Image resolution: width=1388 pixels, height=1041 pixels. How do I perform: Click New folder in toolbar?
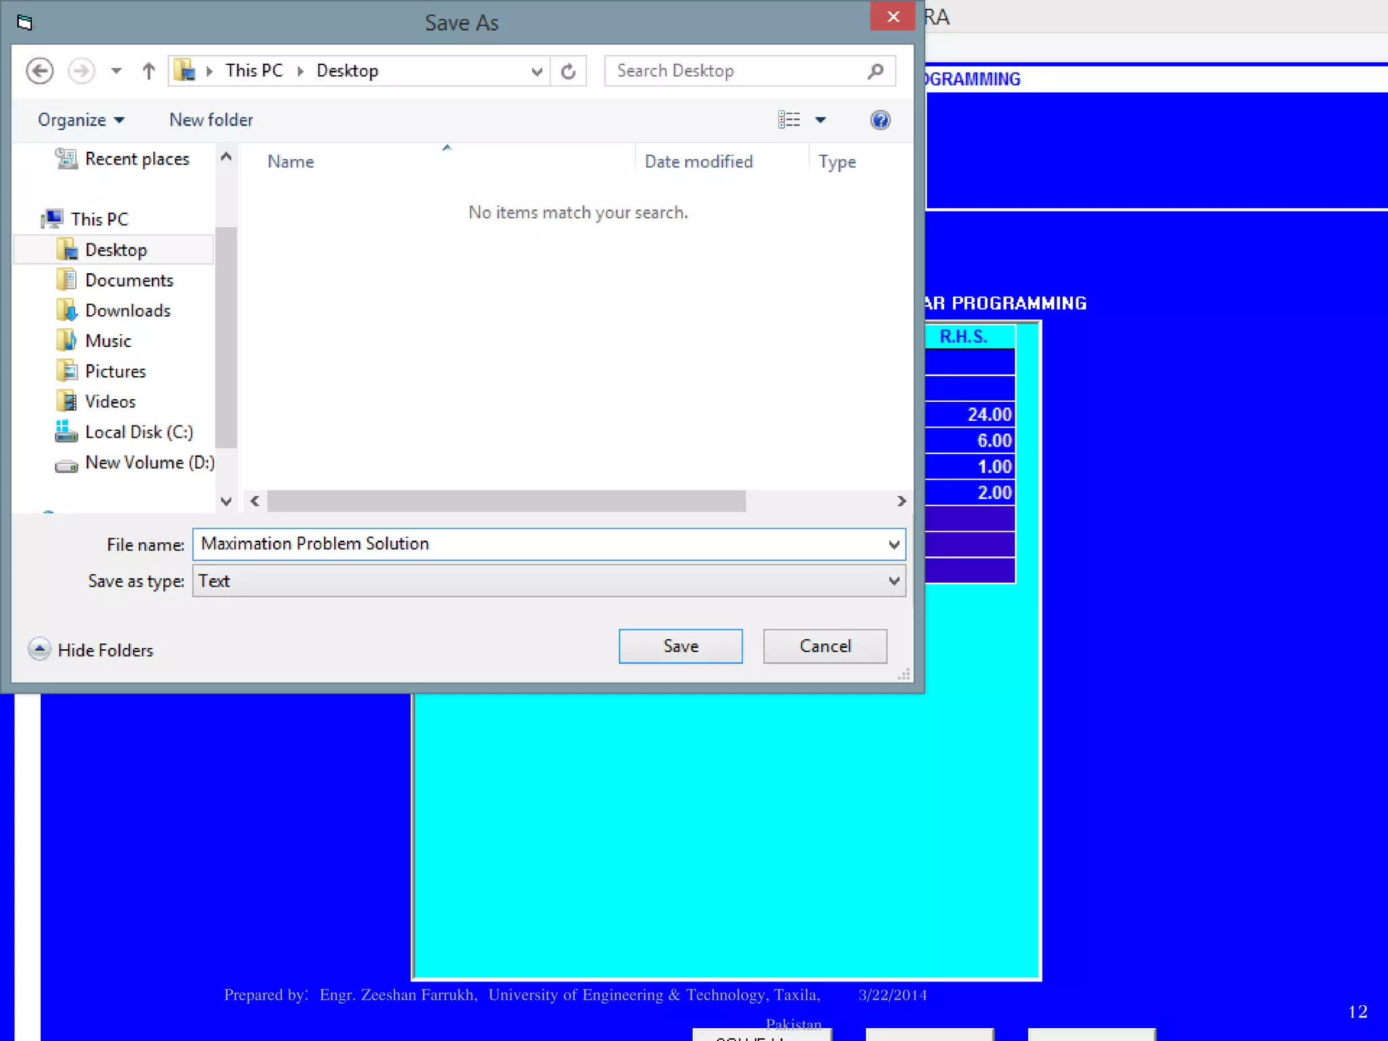211,120
